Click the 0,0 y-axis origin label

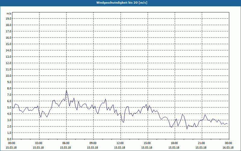pyautogui.click(x=9, y=139)
